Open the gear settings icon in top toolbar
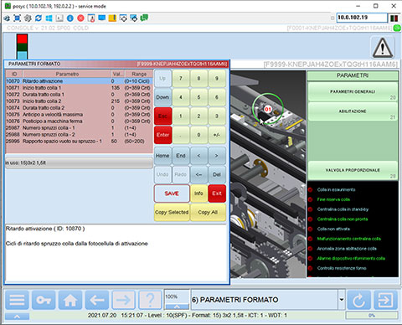The image size is (402, 325). click(x=28, y=18)
